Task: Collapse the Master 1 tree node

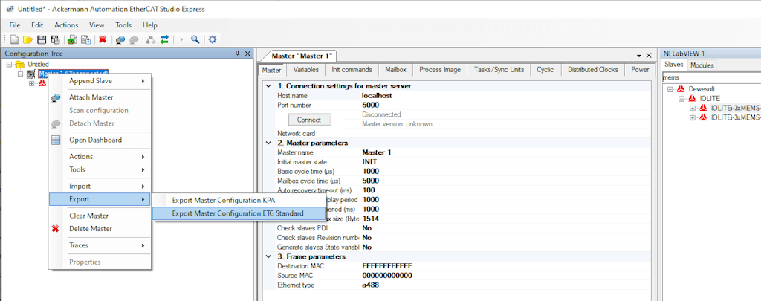Action: click(x=20, y=74)
